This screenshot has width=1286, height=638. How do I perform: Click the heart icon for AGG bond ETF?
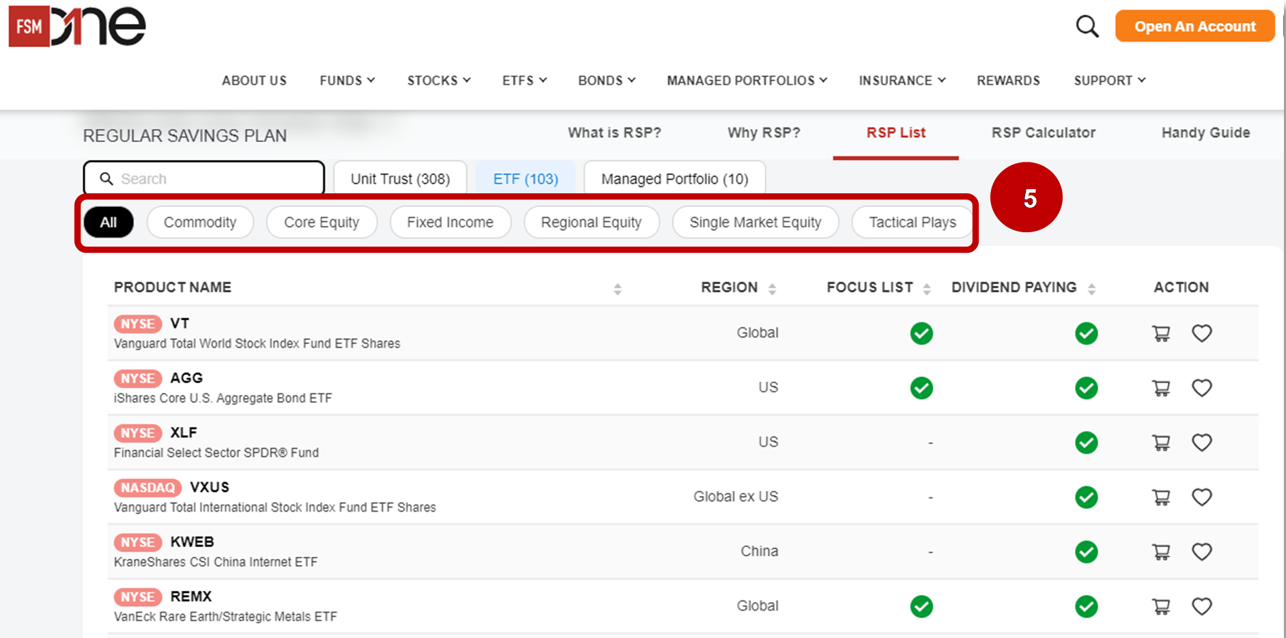[x=1202, y=388]
